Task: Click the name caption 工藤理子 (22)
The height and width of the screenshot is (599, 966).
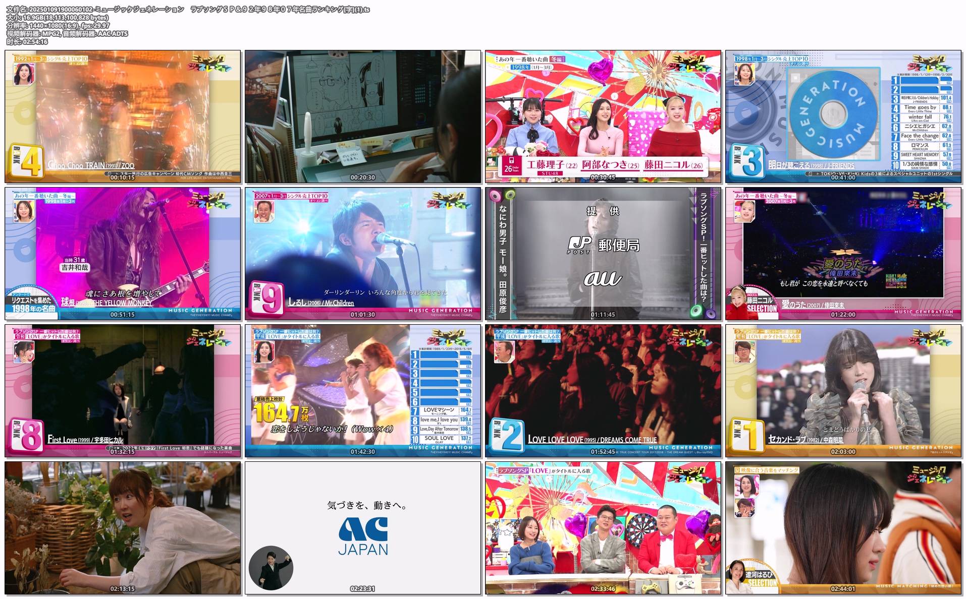Action: tap(552, 165)
